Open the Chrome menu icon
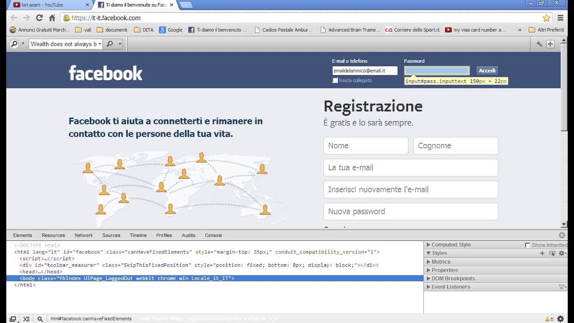 coord(561,18)
